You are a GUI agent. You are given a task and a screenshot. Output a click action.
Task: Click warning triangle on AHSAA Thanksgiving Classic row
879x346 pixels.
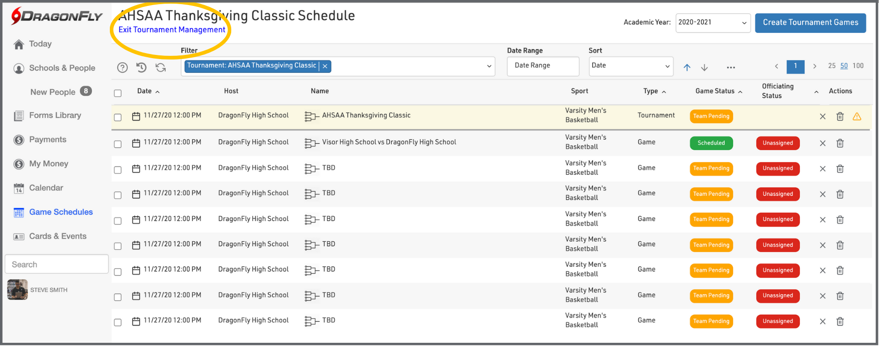tap(857, 117)
